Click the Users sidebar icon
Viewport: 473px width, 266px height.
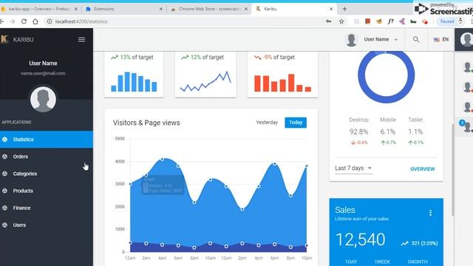click(x=5, y=225)
